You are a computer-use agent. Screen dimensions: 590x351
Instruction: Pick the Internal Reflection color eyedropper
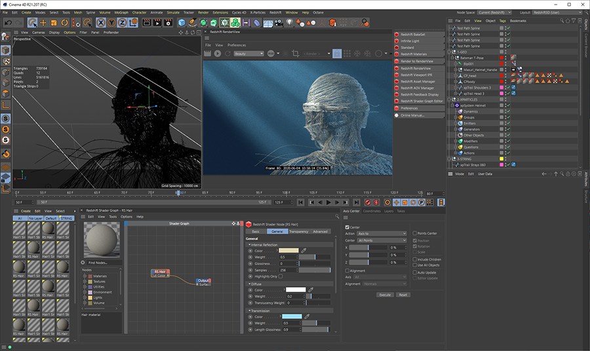click(304, 250)
